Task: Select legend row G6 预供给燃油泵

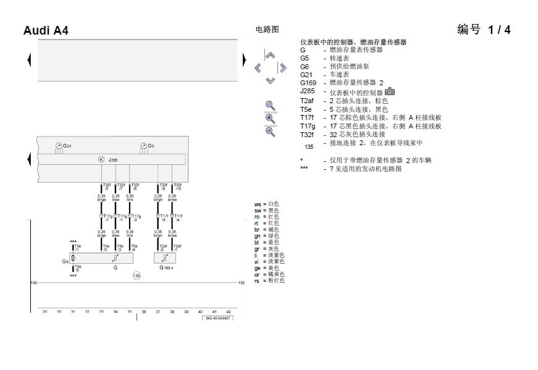Action: (335, 67)
